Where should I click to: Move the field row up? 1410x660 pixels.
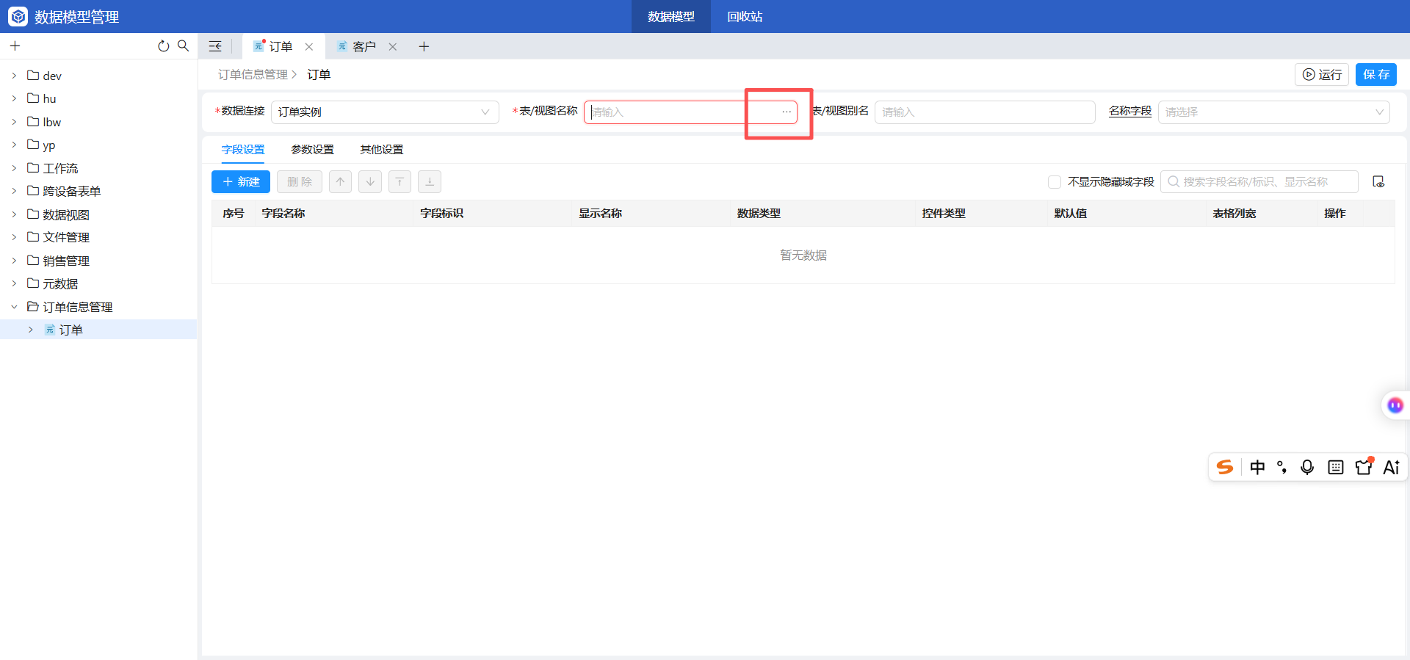point(340,182)
